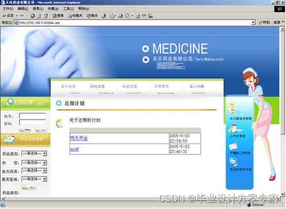Open 社区讨论 COMMUNITY navigation tab
Screen dimensions: 286x209
coord(132,89)
